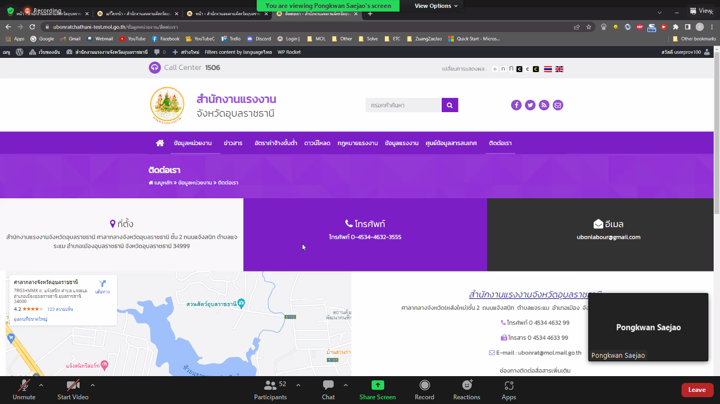
Task: Open Zoom Chat panel
Action: point(328,390)
